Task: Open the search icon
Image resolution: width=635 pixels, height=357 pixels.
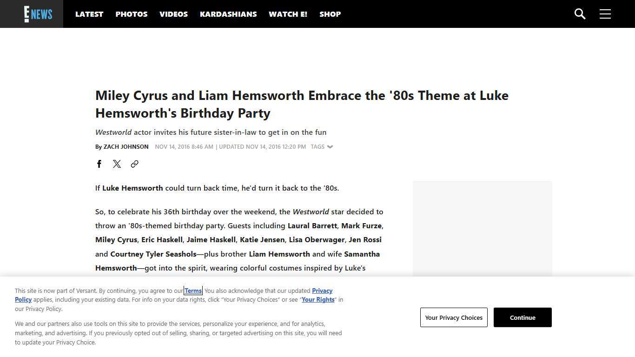Action: click(x=580, y=14)
